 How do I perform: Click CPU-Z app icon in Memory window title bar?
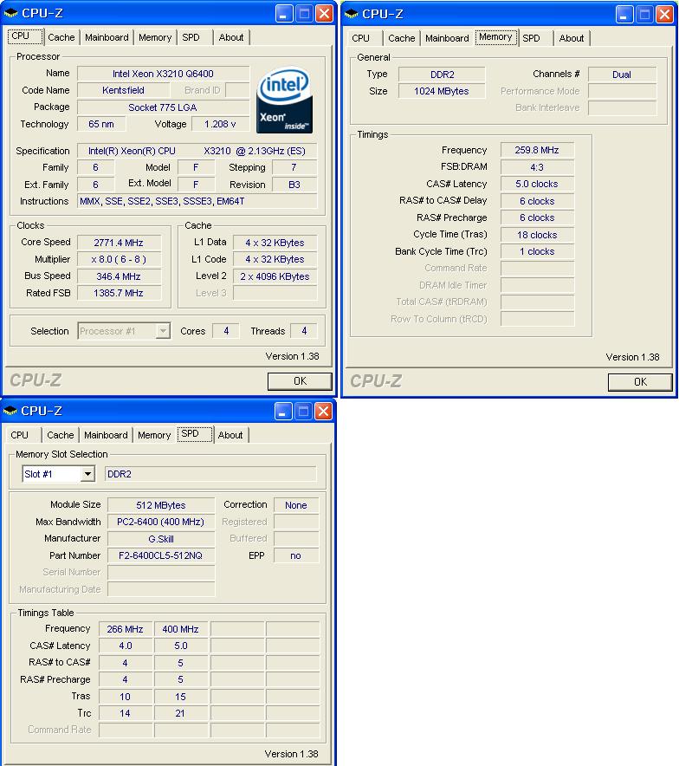tap(351, 14)
